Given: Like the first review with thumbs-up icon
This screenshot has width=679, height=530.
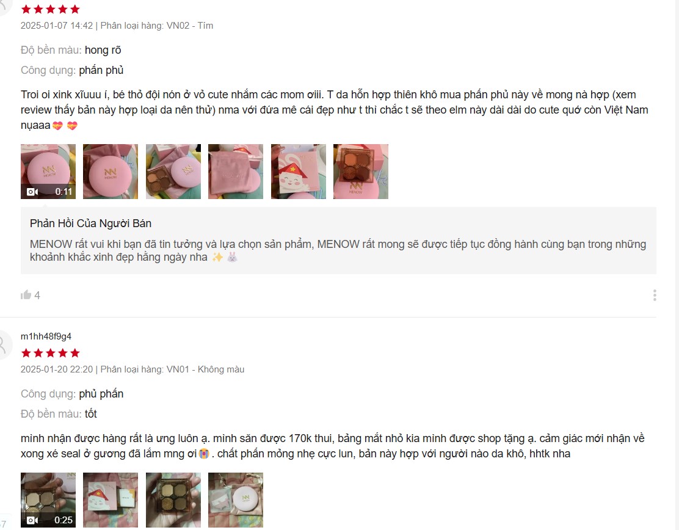Looking at the screenshot, I should 26,295.
